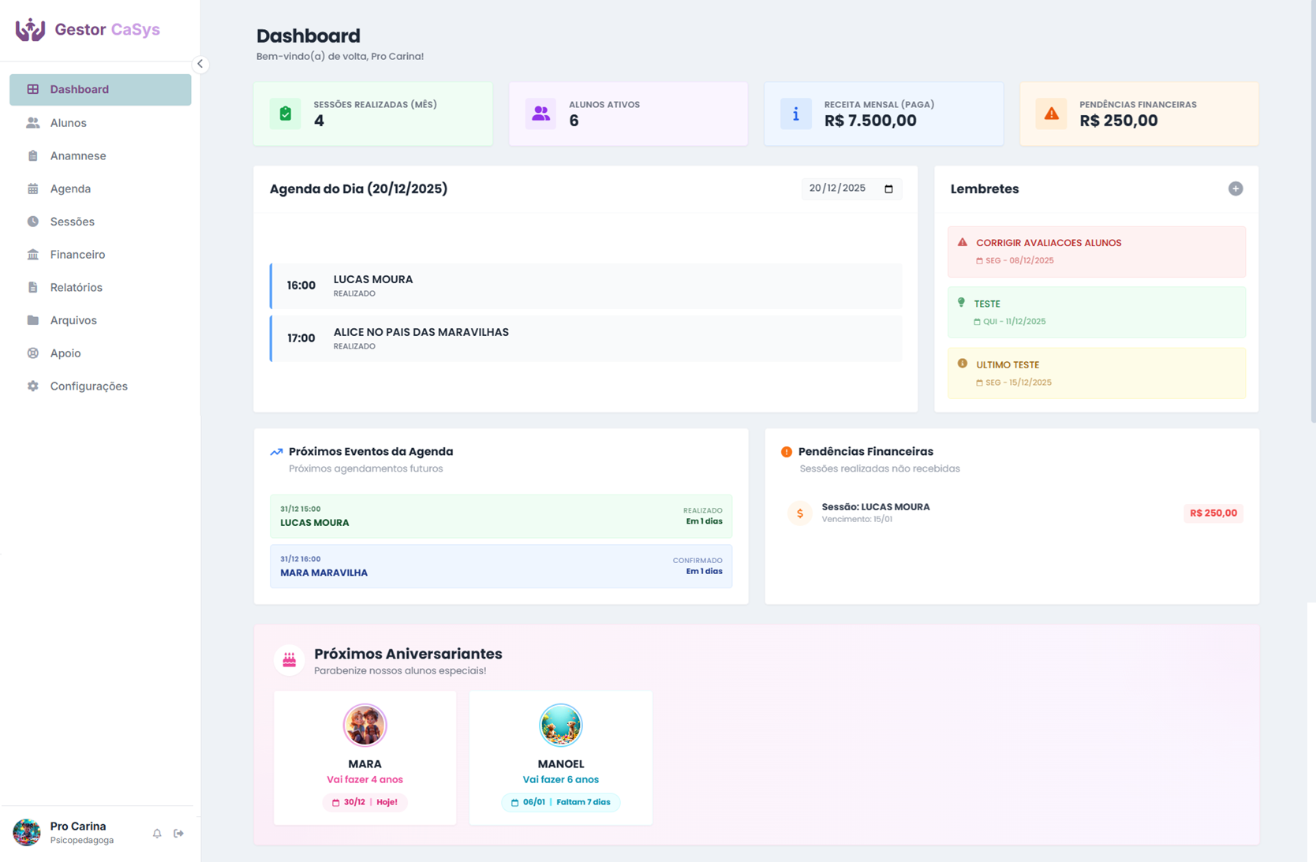Click the Anamnese clipboard icon
The height and width of the screenshot is (862, 1316).
(x=32, y=155)
